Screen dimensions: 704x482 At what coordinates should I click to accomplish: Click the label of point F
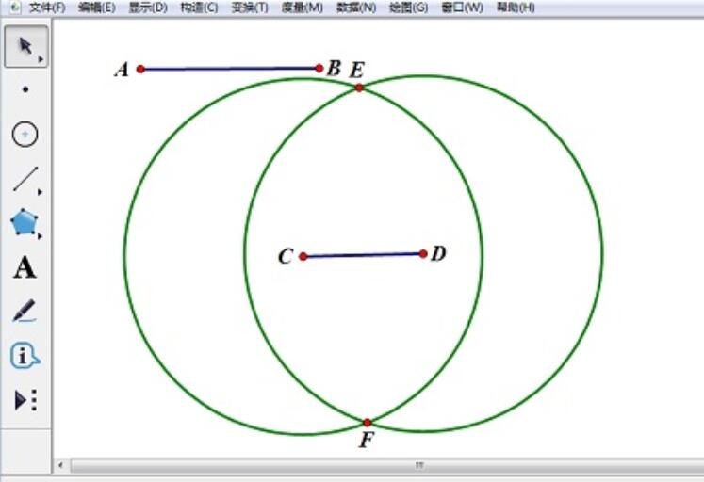click(x=367, y=440)
